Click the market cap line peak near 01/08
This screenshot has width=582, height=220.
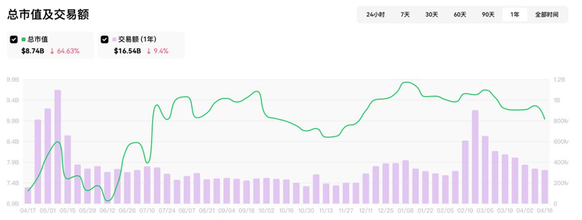point(406,82)
